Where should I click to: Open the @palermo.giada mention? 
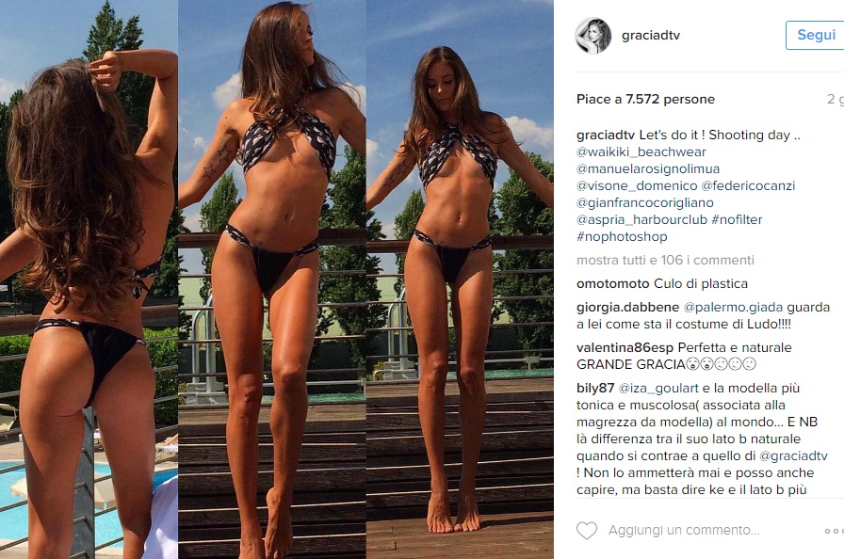tap(733, 308)
